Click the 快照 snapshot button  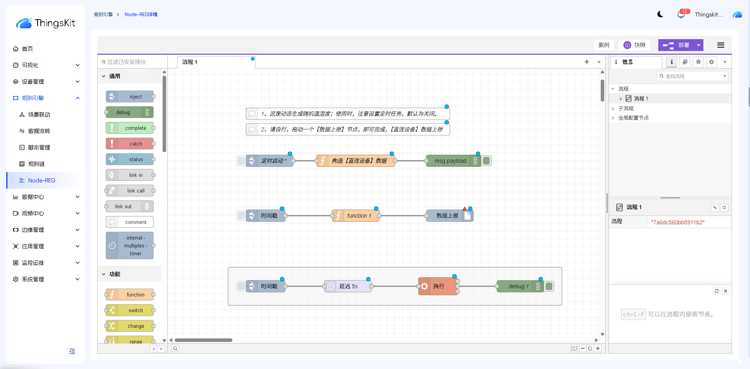coord(634,45)
